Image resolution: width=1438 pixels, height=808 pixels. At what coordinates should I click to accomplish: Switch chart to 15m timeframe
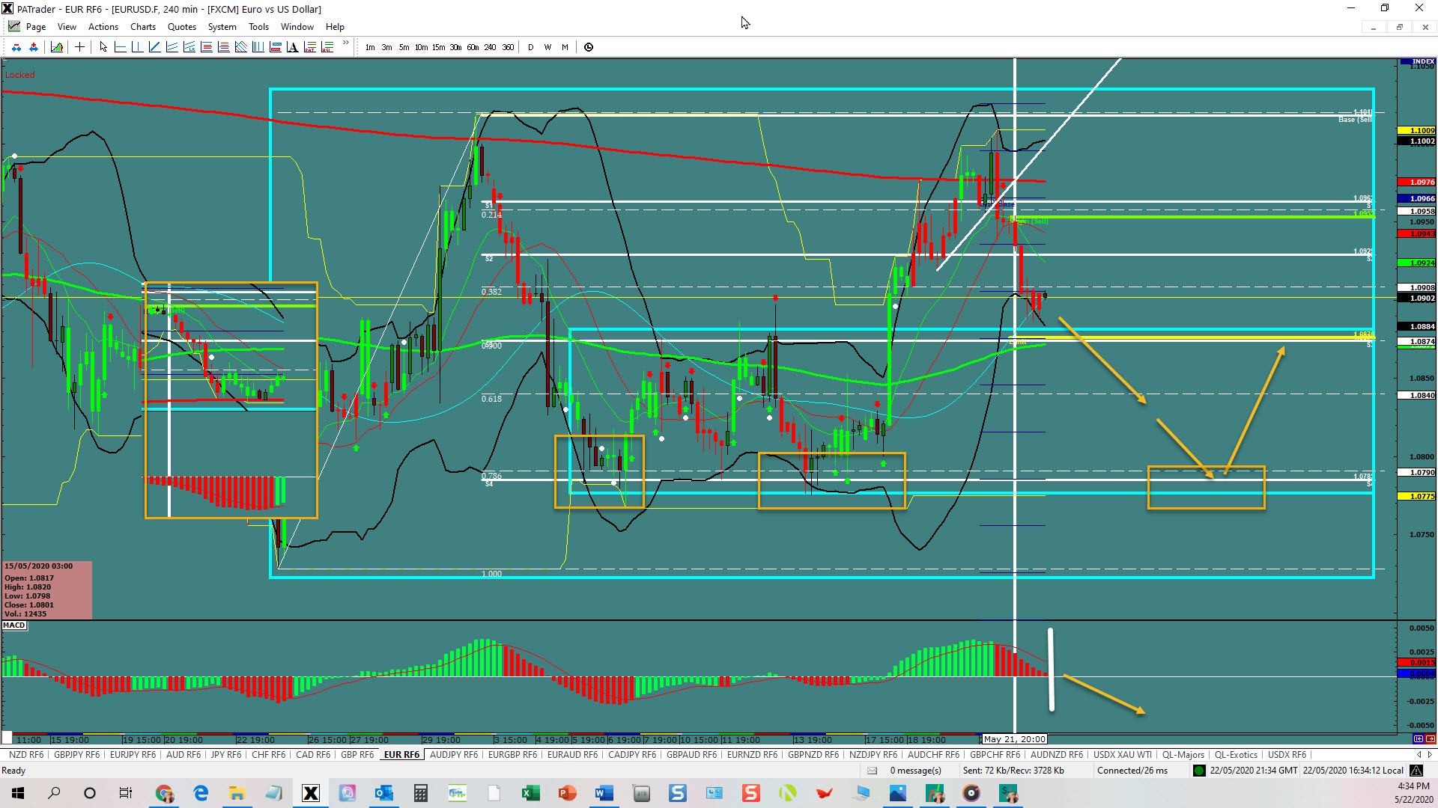(x=438, y=47)
